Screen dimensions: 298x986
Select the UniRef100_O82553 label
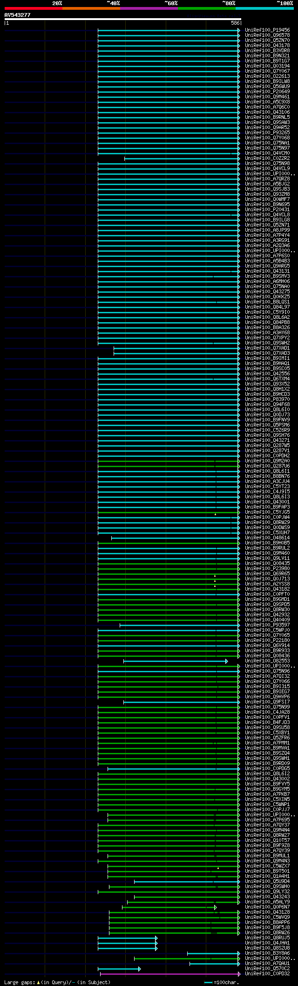click(x=267, y=661)
